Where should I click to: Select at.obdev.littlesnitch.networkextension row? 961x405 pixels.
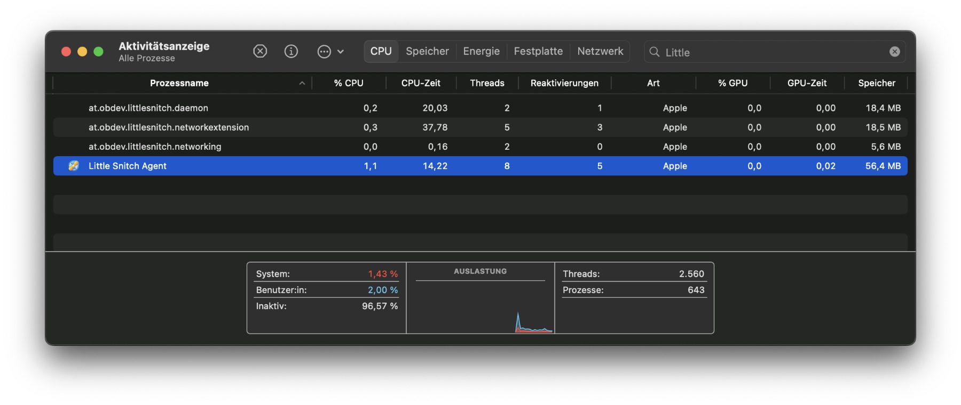169,127
